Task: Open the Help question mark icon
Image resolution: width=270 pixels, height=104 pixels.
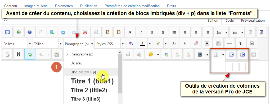Action: pos(30,32)
